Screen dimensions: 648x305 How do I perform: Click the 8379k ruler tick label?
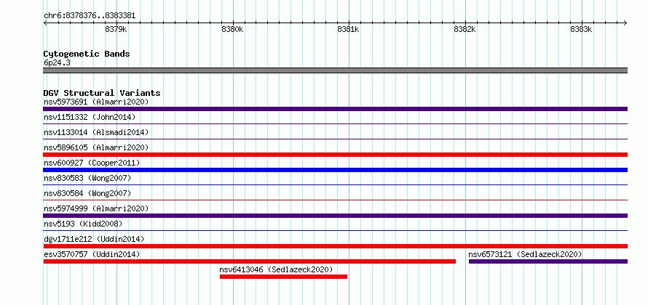[x=116, y=30]
